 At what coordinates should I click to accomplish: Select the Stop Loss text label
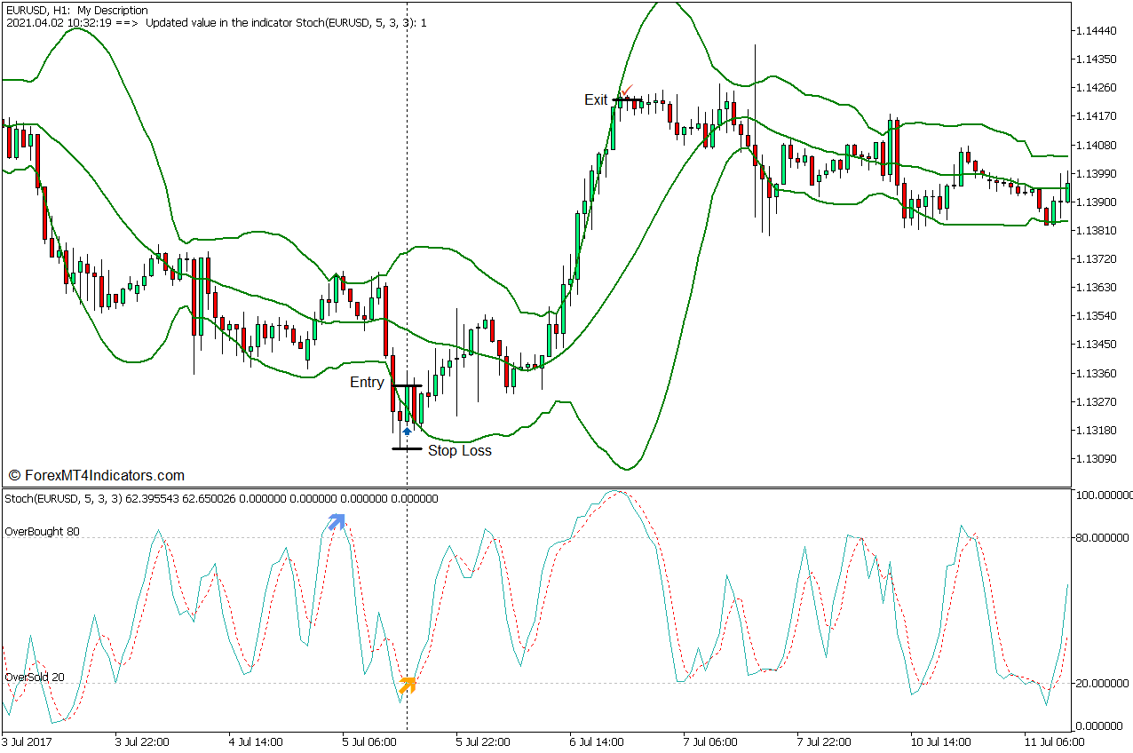[x=459, y=450]
